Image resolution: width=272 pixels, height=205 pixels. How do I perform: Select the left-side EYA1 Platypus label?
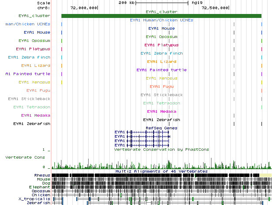(33, 49)
